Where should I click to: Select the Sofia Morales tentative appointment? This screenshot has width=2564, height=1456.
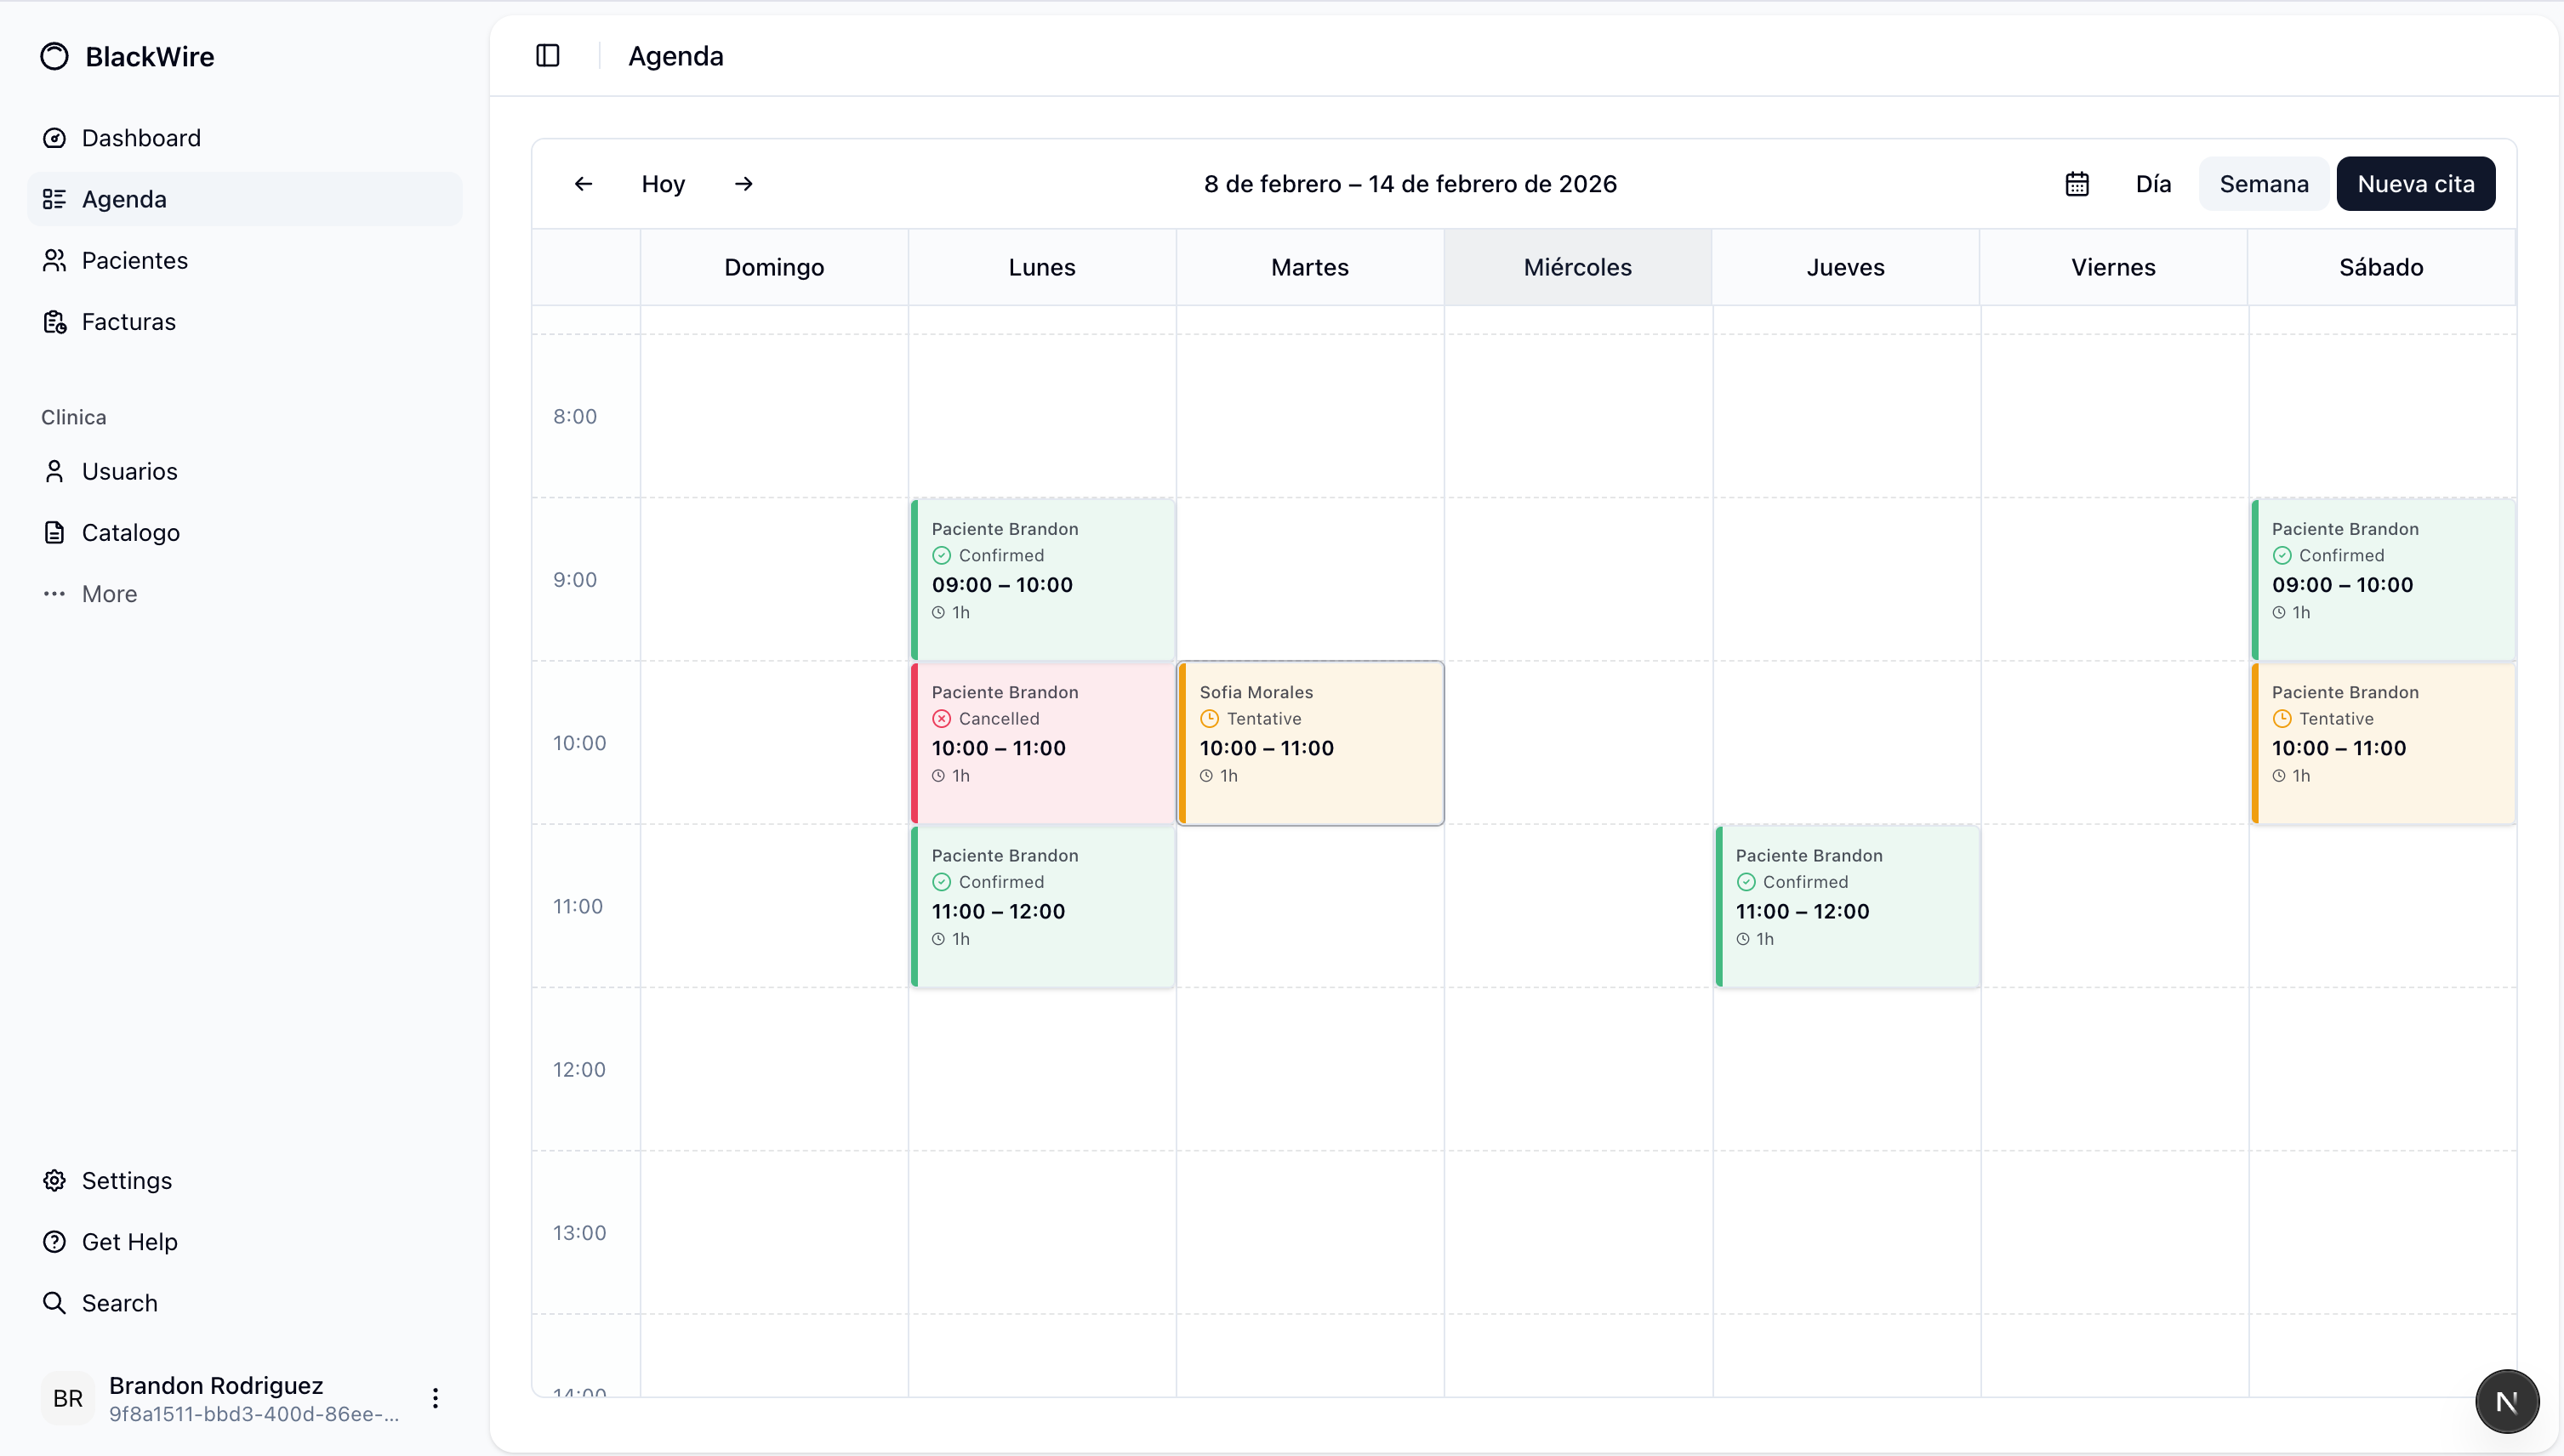click(x=1310, y=742)
